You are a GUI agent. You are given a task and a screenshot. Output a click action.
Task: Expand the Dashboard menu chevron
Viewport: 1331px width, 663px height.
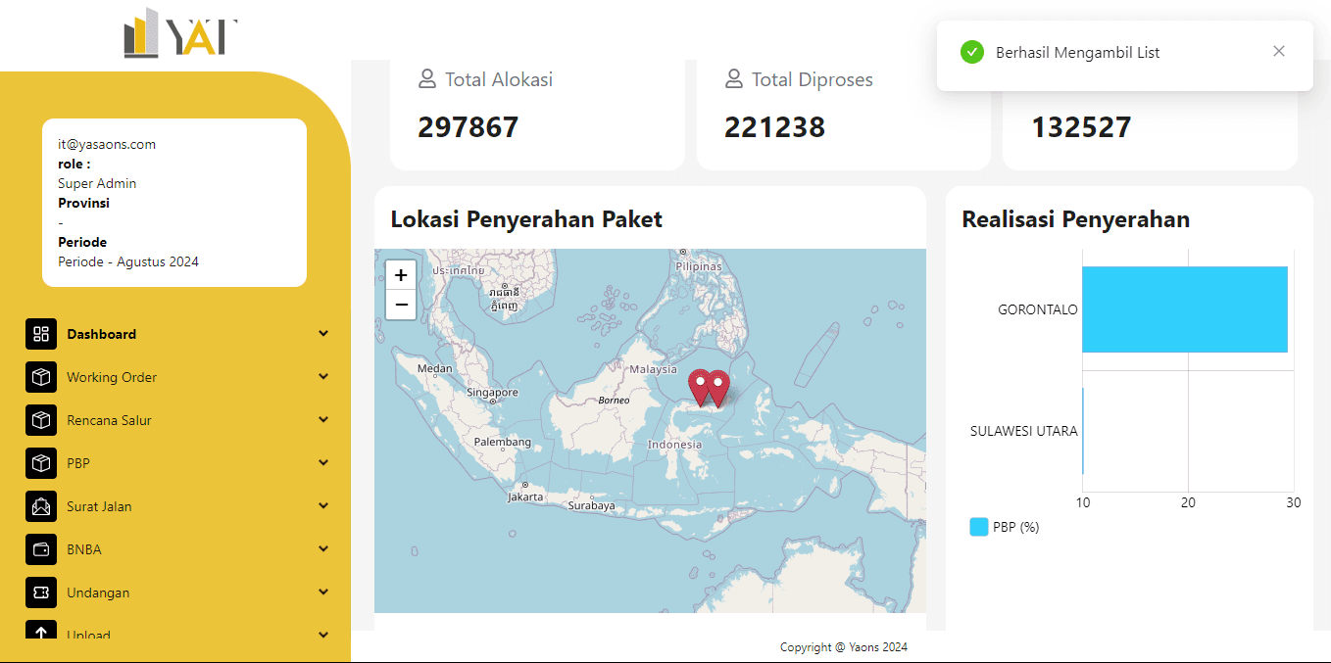coord(323,334)
